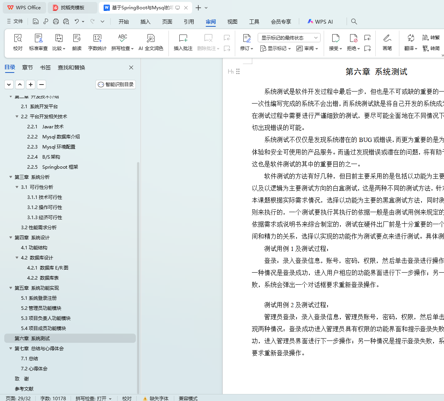Undo the last action
The image size is (444, 401).
pyautogui.click(x=77, y=21)
